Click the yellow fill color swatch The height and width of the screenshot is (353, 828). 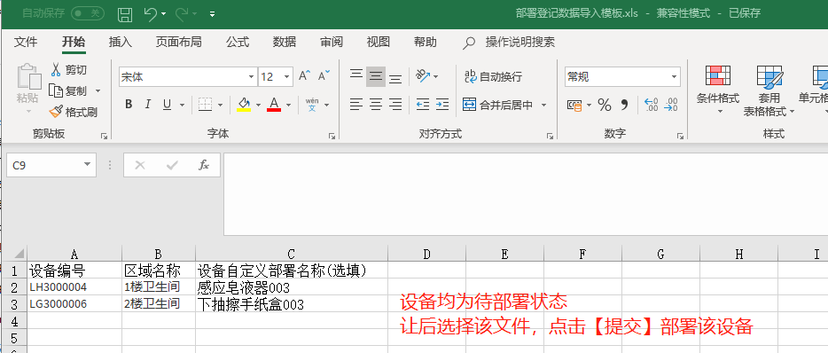click(x=244, y=104)
